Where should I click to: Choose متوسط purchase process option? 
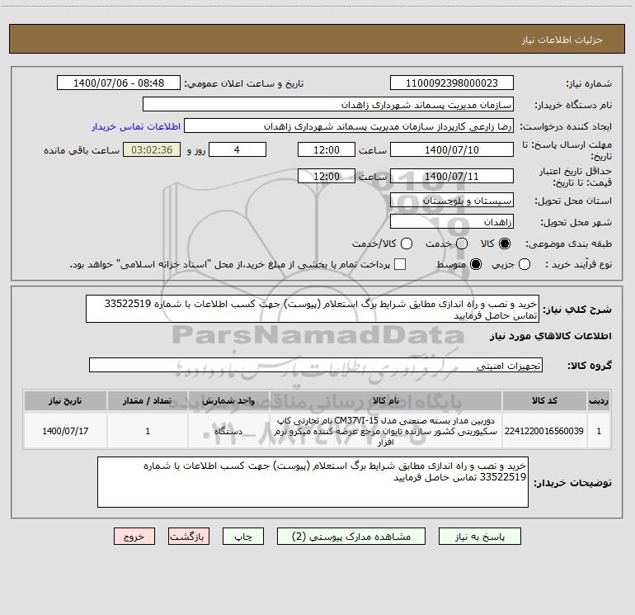point(476,264)
